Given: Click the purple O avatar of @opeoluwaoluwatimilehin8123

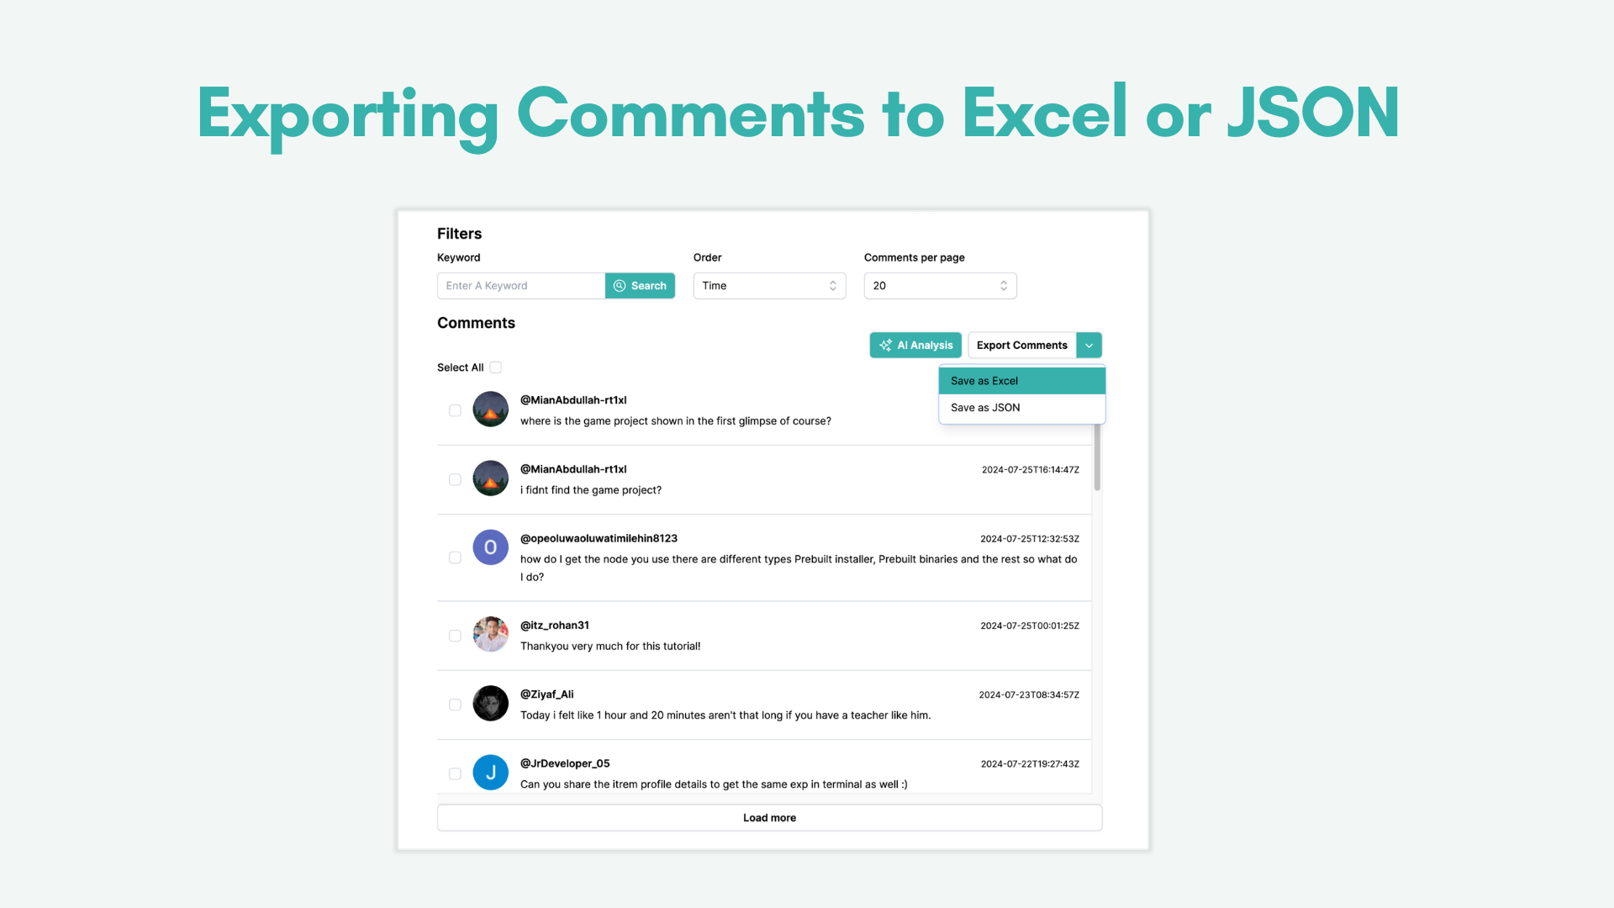Looking at the screenshot, I should (490, 547).
